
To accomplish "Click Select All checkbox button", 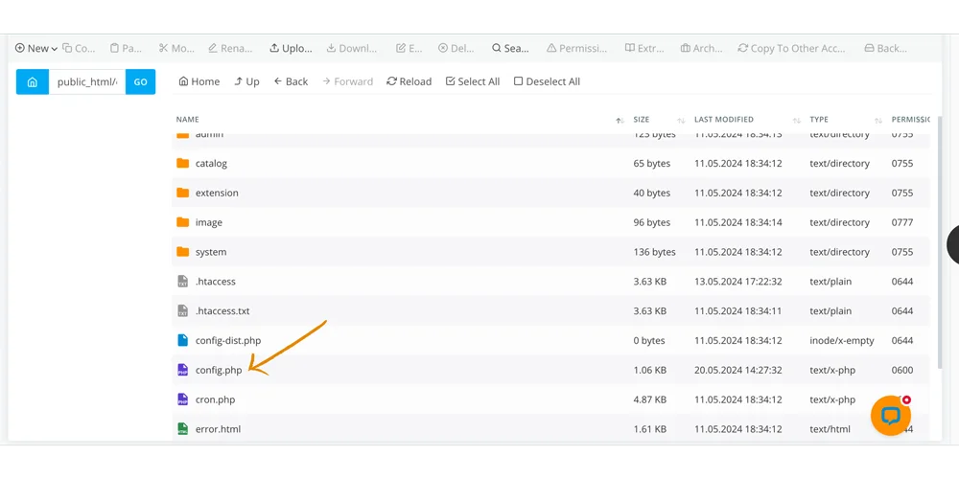I will pyautogui.click(x=473, y=81).
